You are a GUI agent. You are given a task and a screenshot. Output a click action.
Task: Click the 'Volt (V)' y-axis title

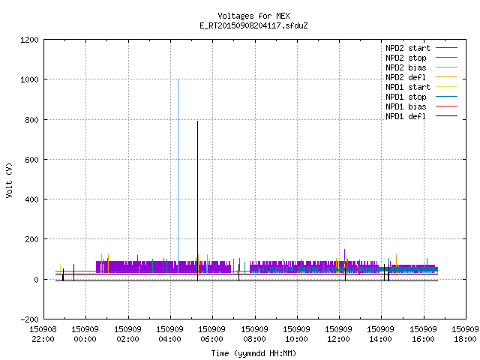(x=10, y=181)
